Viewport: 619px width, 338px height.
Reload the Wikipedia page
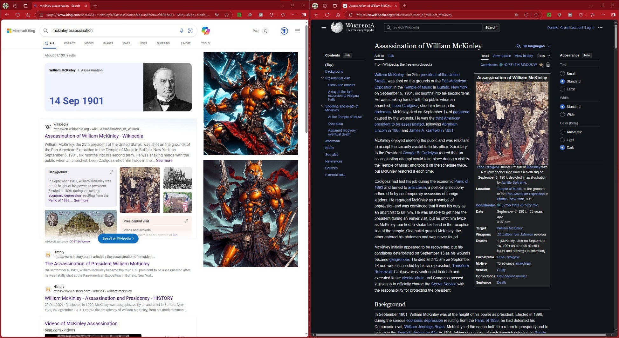(x=327, y=15)
